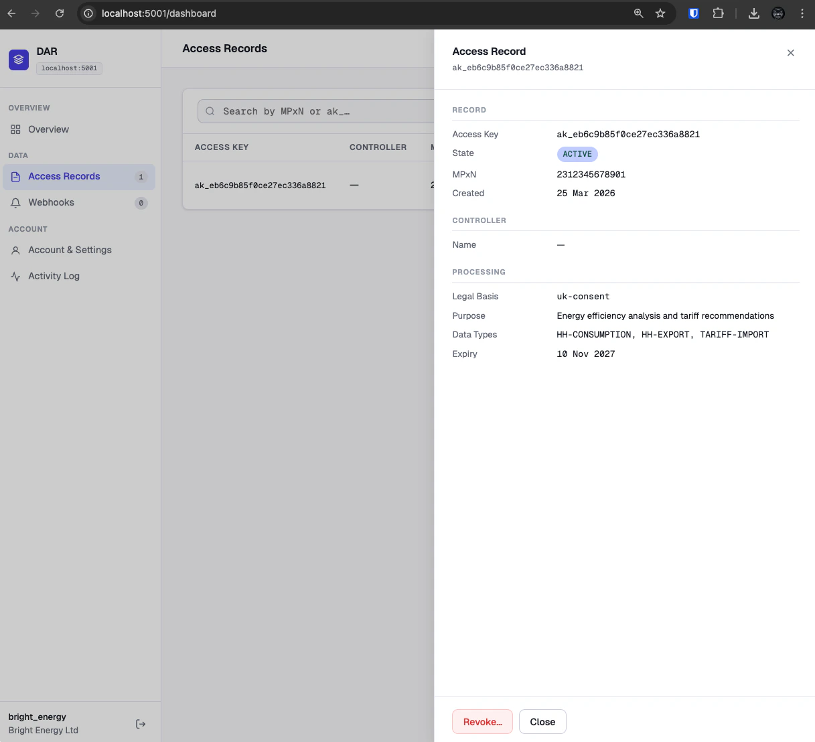The width and height of the screenshot is (815, 742).
Task: Open the browser zoom magnifier icon
Action: coord(638,13)
